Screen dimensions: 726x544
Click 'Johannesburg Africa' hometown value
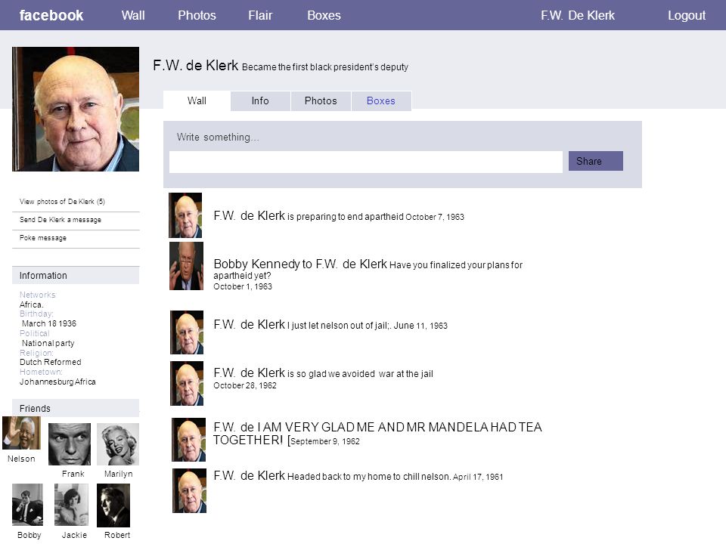(57, 382)
